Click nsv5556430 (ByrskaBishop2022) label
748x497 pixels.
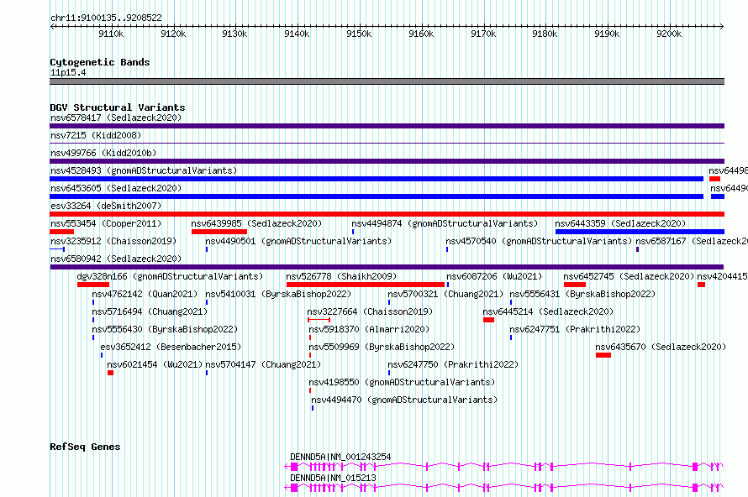tap(165, 329)
